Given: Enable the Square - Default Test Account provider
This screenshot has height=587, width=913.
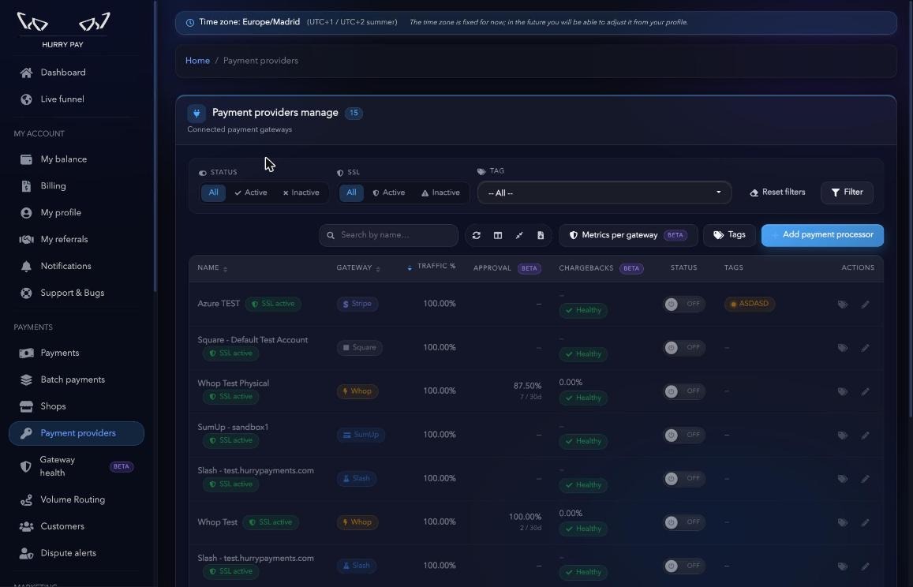Looking at the screenshot, I should click(683, 348).
